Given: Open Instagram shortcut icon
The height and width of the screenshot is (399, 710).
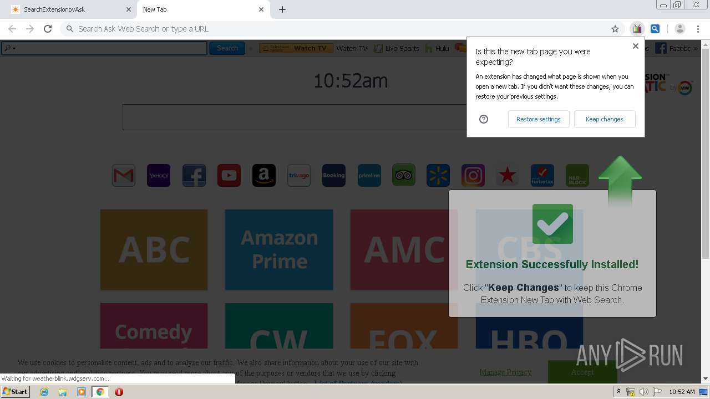Looking at the screenshot, I should tap(473, 176).
